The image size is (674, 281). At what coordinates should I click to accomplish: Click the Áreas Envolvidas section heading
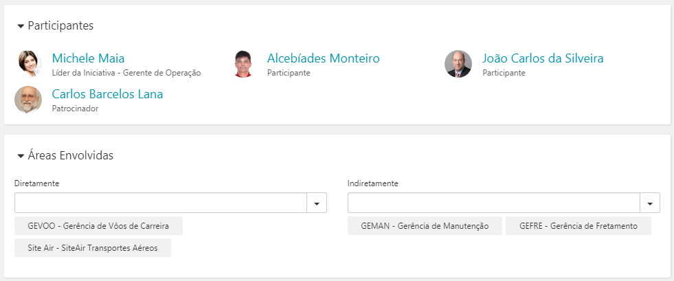pos(71,155)
